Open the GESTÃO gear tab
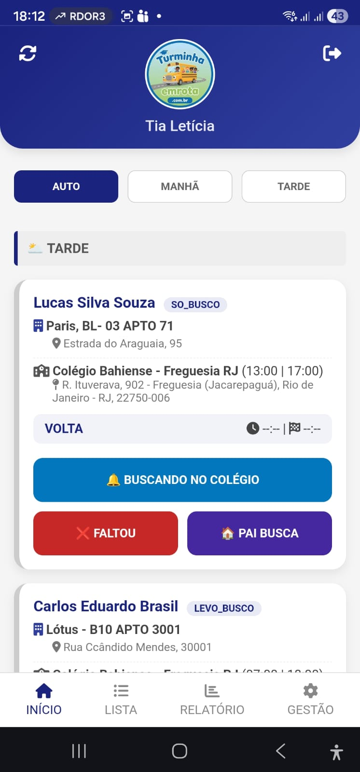The image size is (360, 772). [x=310, y=699]
